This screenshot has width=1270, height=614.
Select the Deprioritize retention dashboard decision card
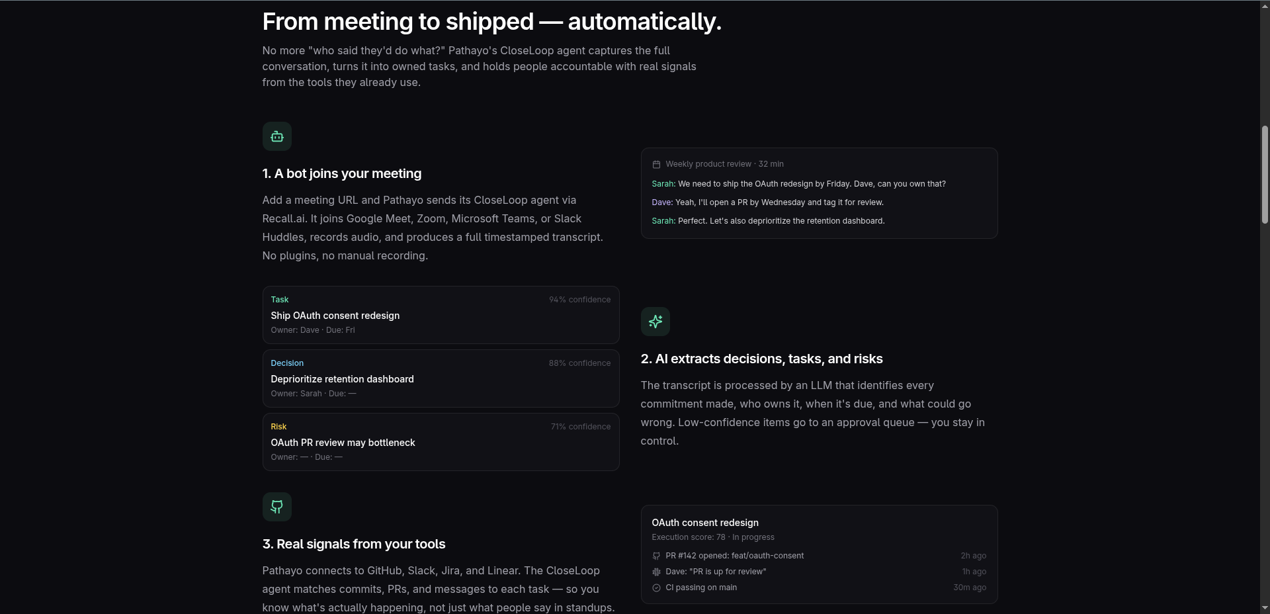(x=441, y=378)
